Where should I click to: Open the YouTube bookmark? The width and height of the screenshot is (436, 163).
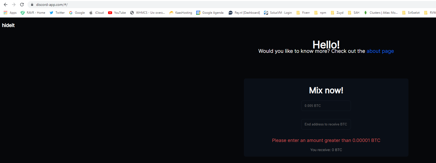click(117, 13)
